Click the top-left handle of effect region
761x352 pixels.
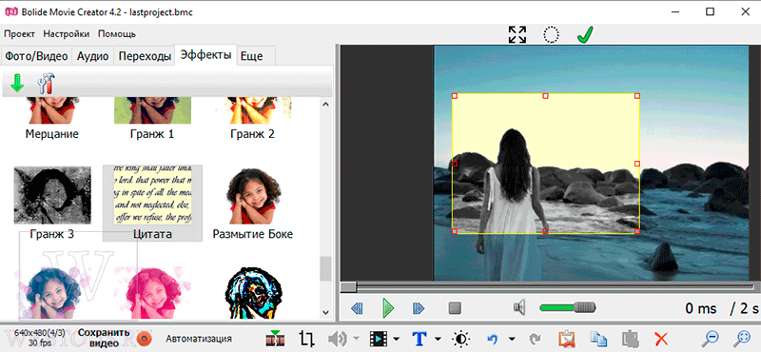point(455,96)
